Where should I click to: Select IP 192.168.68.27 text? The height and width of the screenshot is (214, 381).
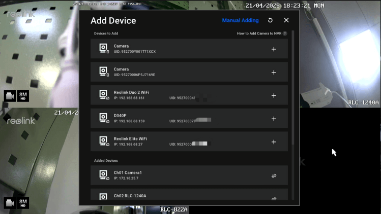pyautogui.click(x=128, y=144)
